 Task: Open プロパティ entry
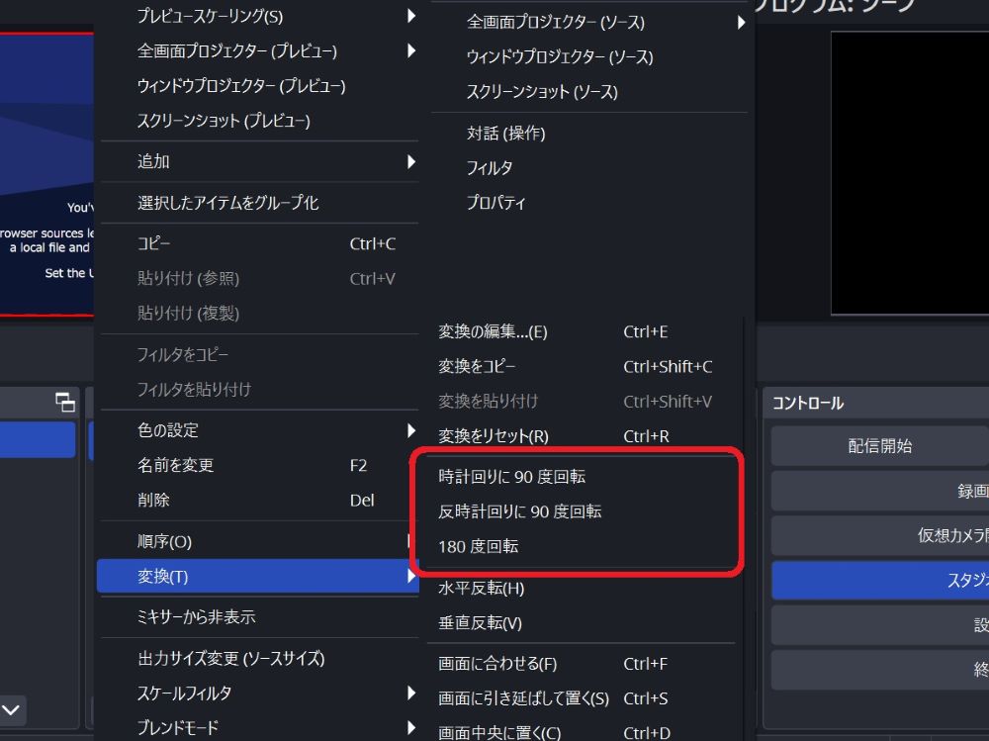pos(589,203)
